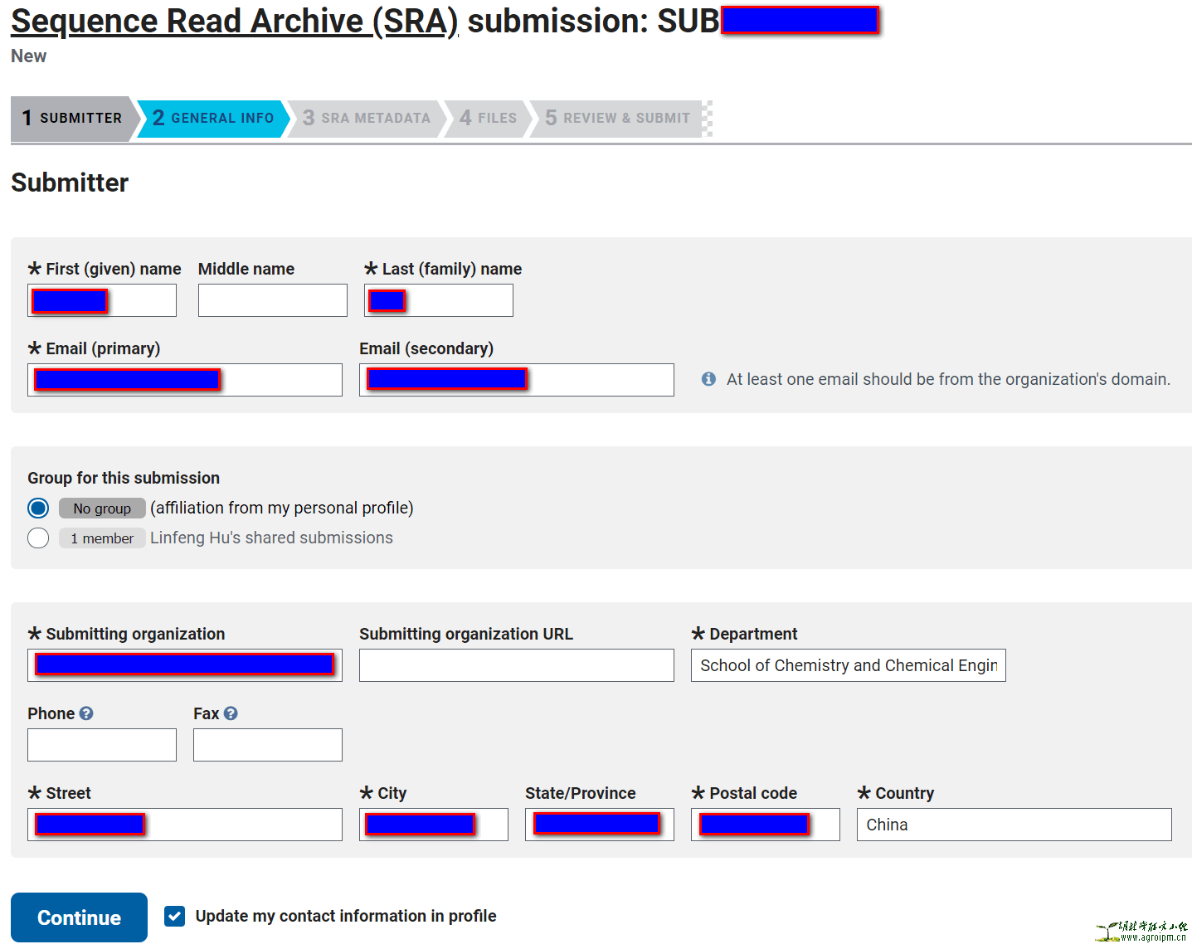Jump to step 5 Review & Submit
Viewport: 1192px width, 949px height.
(618, 118)
